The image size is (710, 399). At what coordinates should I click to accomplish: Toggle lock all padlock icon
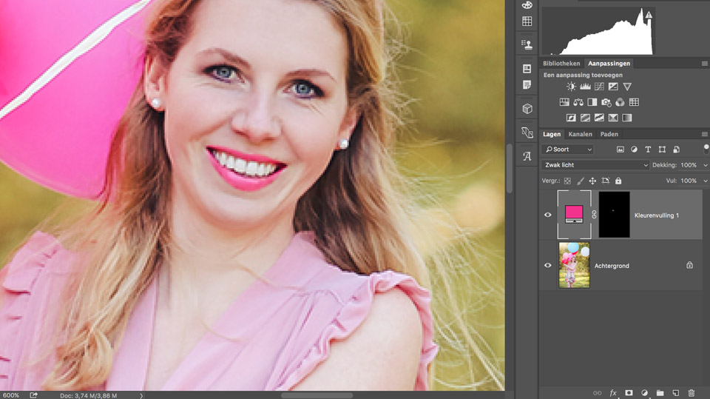pyautogui.click(x=618, y=181)
